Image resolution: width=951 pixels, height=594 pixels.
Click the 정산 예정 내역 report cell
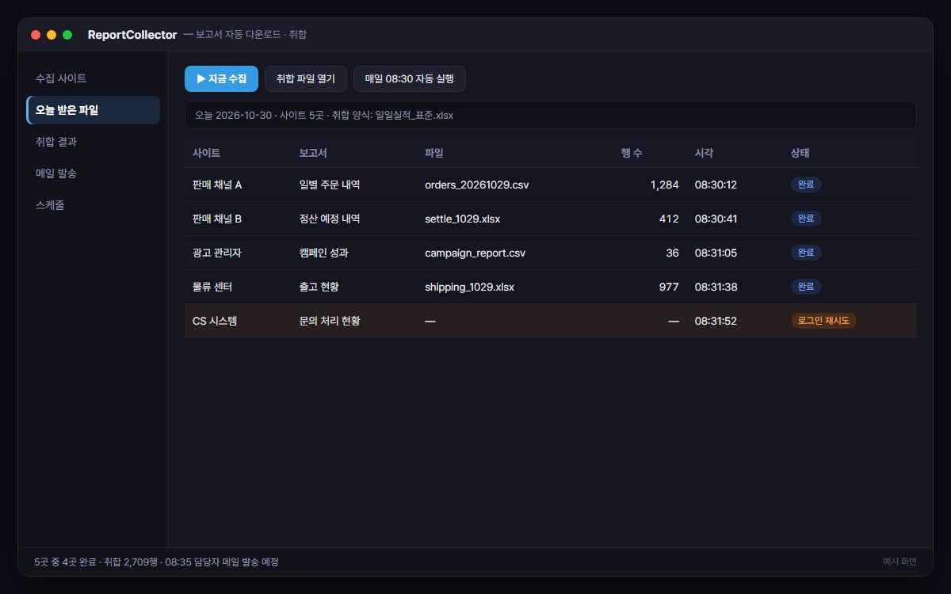330,219
